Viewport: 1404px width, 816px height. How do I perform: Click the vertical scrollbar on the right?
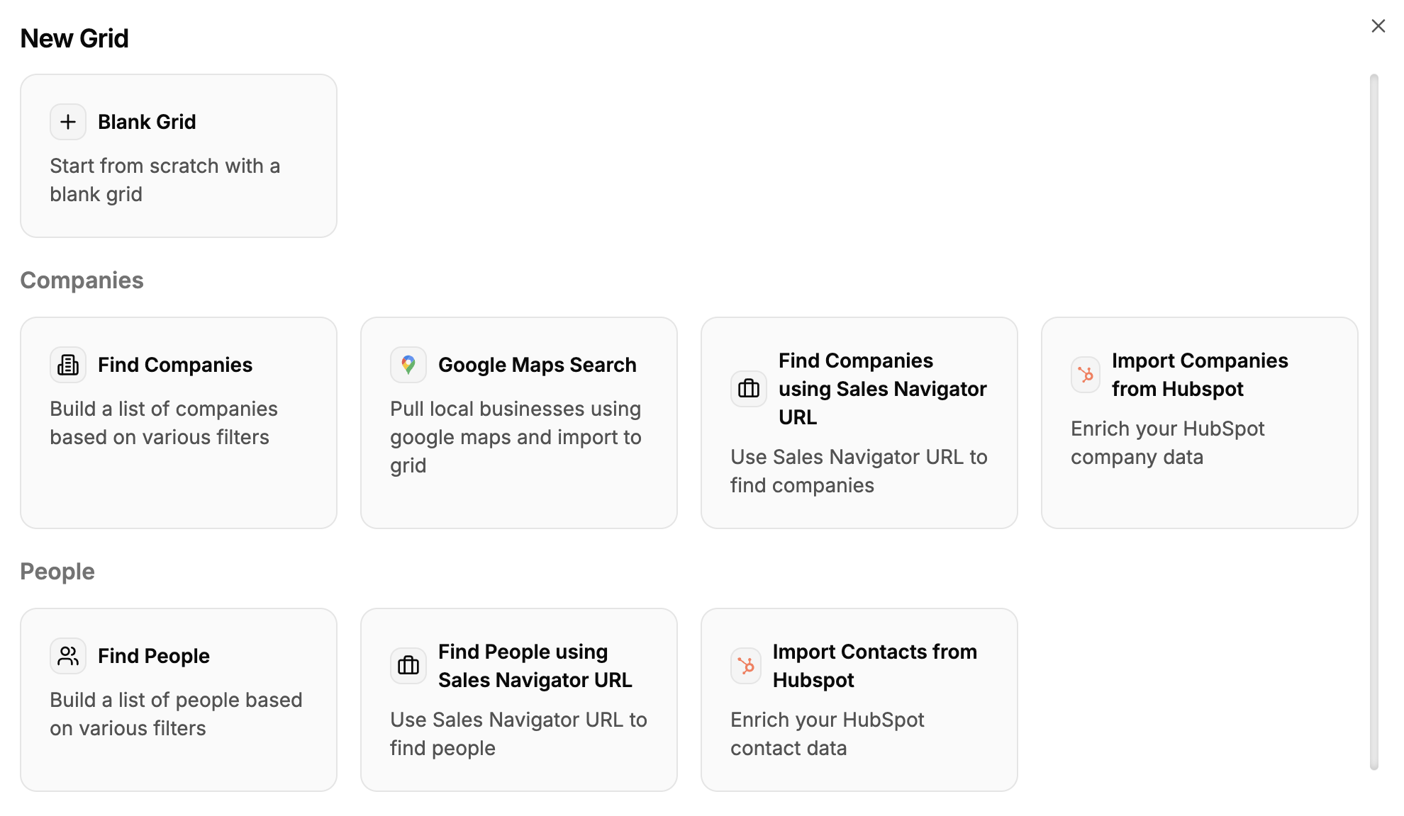coord(1374,421)
